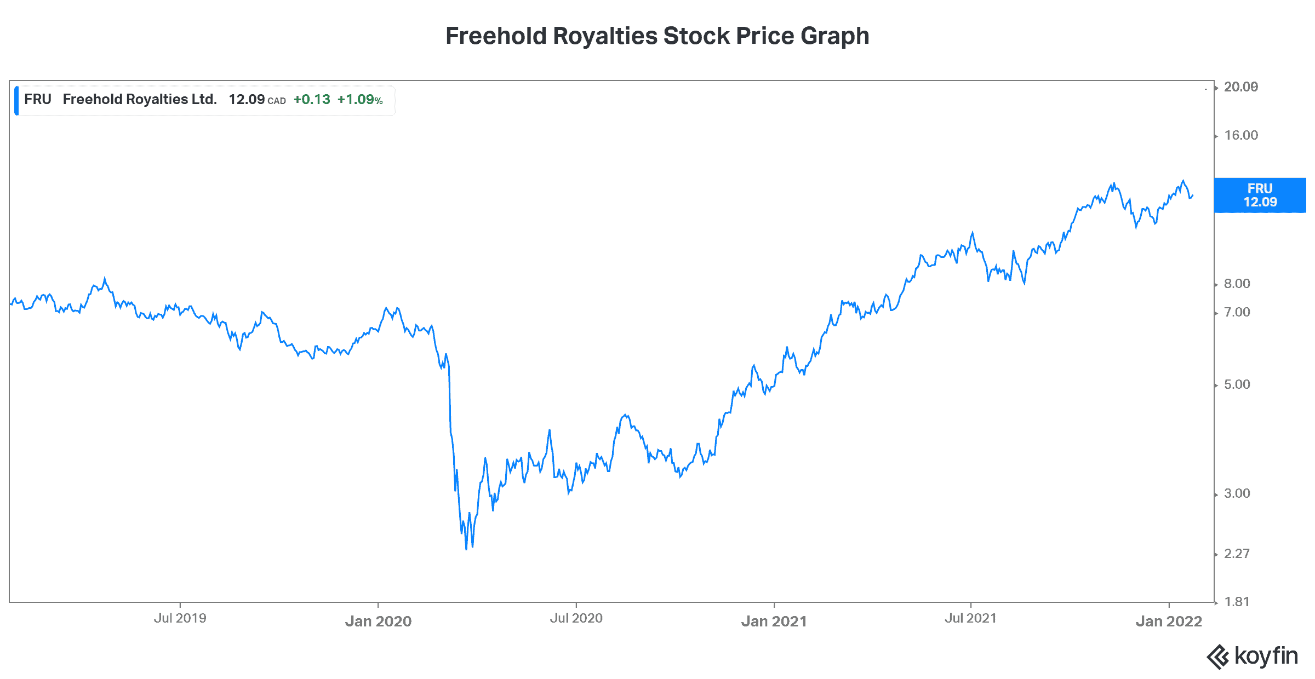Click the Freehold Royalties Ltd. legend name
Viewport: 1315px width, 679px height.
coord(140,99)
